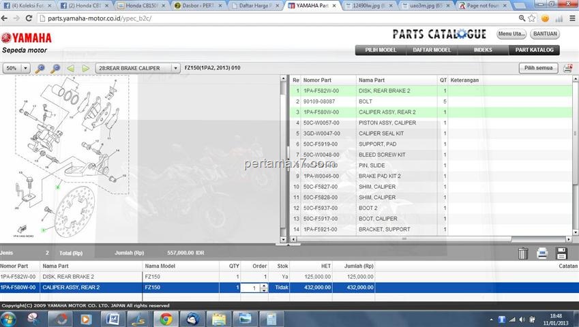Open the INDEKS tab
Viewport: 579px width, 327px height.
[483, 50]
